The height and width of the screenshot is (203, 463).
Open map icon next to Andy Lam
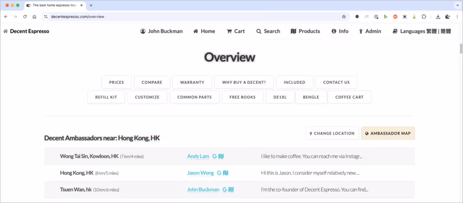[221, 156]
